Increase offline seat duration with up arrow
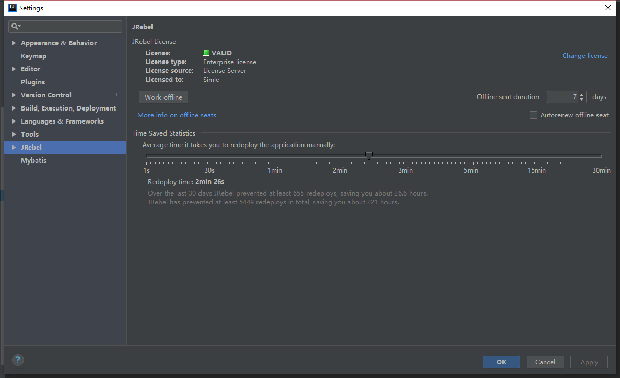This screenshot has width=620, height=378. click(x=582, y=94)
